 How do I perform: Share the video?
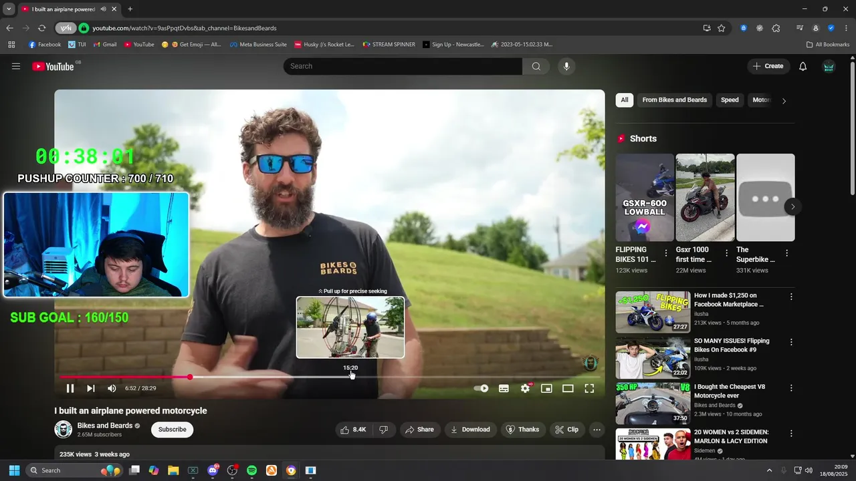coord(419,430)
